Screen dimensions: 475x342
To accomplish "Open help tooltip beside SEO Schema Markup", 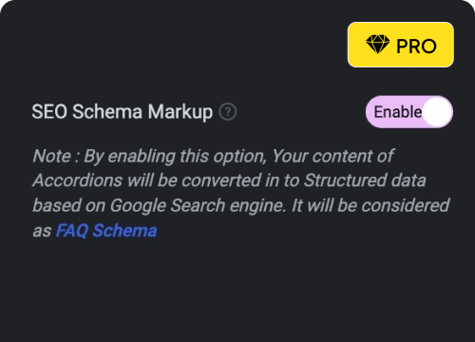I will 228,112.
